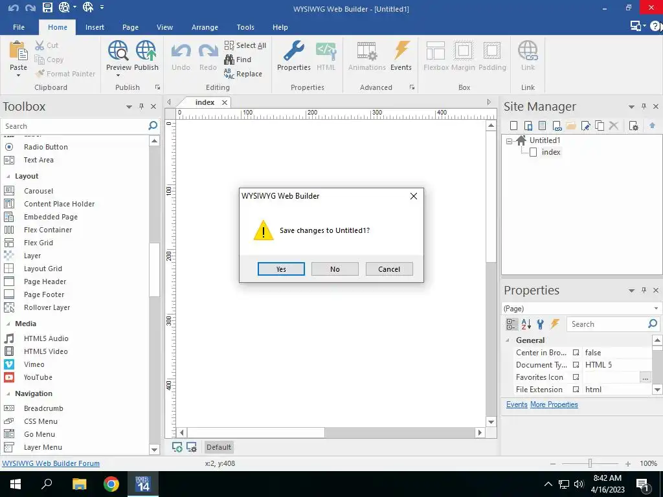Click the Padding box icon
Screen dimensions: 663x497
click(492, 50)
